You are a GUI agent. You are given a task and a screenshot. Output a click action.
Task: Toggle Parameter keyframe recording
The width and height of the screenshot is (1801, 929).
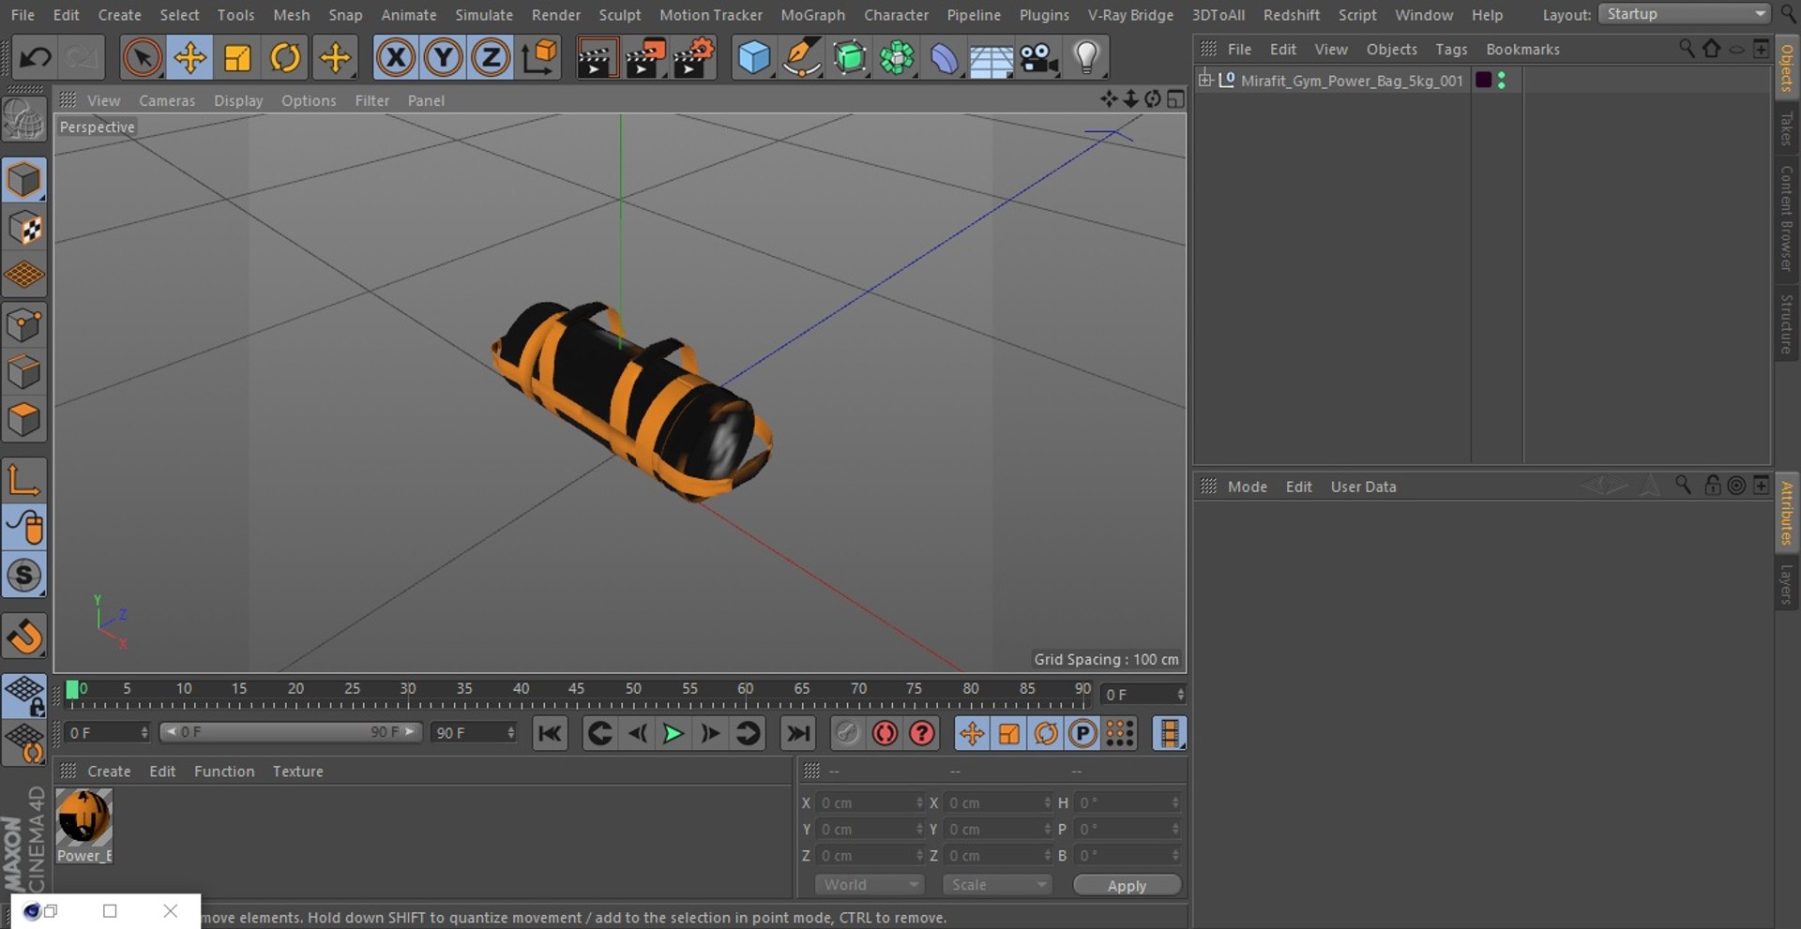1082,733
